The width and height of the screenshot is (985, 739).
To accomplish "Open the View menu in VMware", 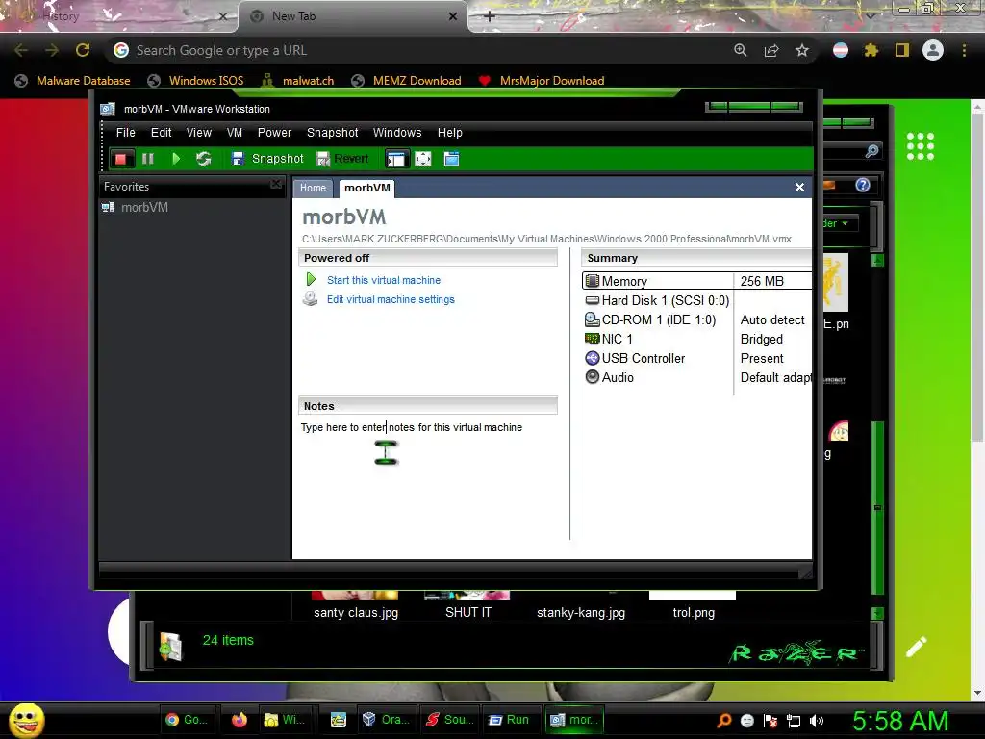I will coord(198,133).
